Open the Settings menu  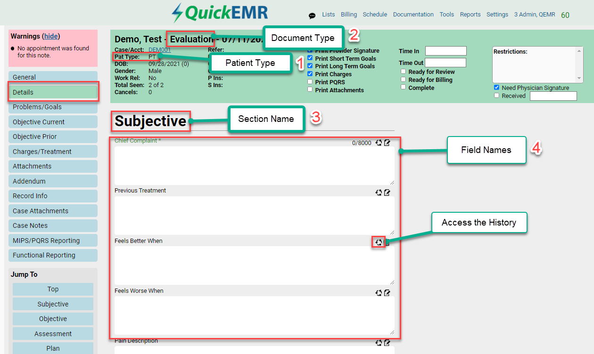tap(497, 15)
